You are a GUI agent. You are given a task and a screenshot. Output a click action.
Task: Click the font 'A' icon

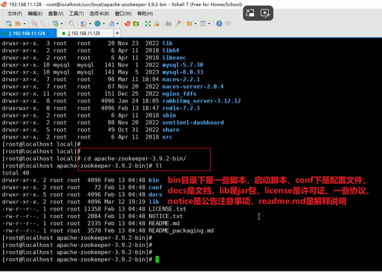click(x=111, y=24)
